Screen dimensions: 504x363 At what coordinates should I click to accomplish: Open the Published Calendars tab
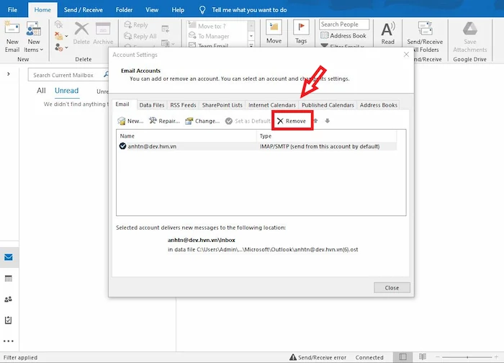(328, 105)
